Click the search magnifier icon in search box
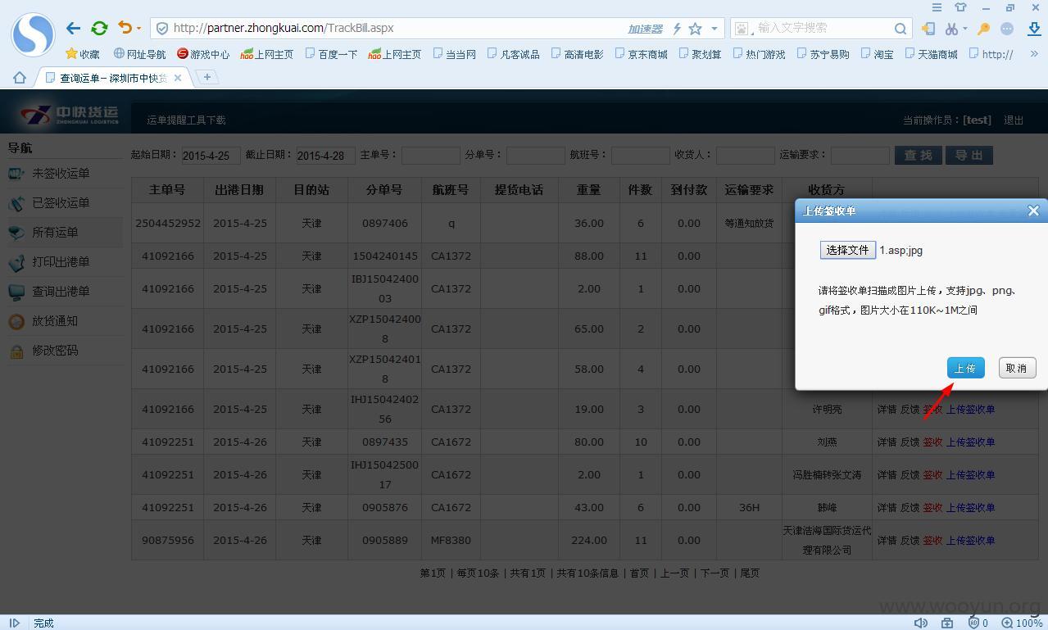This screenshot has width=1048, height=630. click(x=901, y=29)
